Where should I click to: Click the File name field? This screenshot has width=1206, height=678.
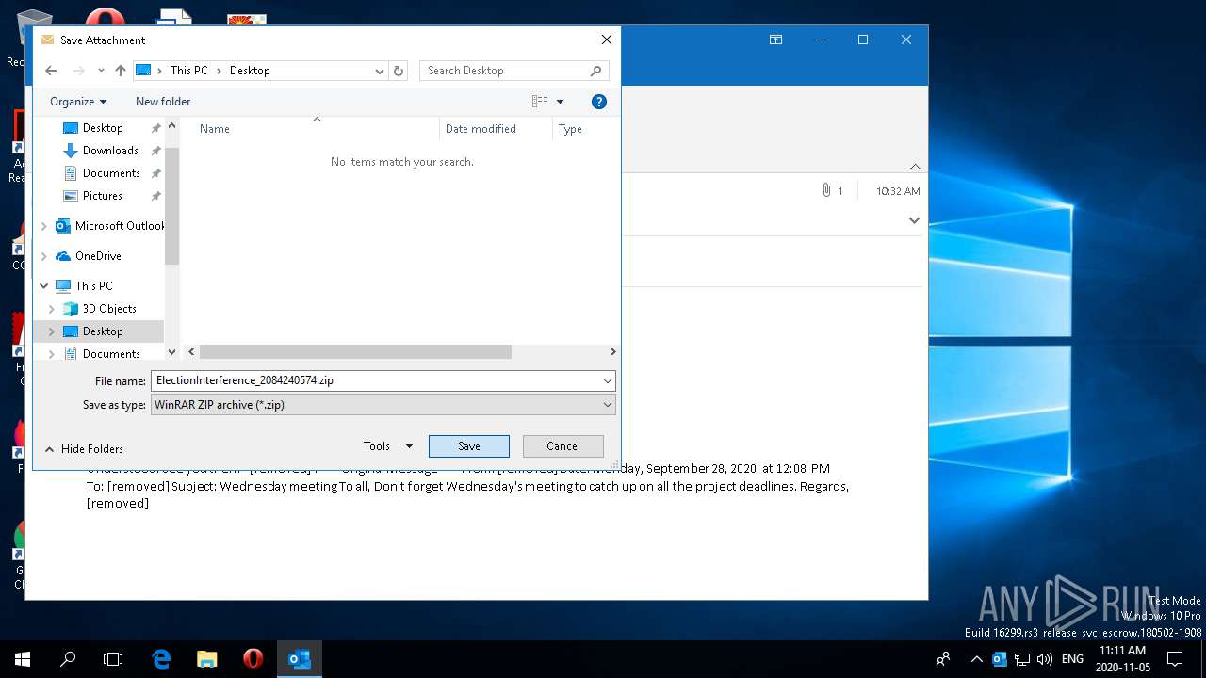coord(374,380)
